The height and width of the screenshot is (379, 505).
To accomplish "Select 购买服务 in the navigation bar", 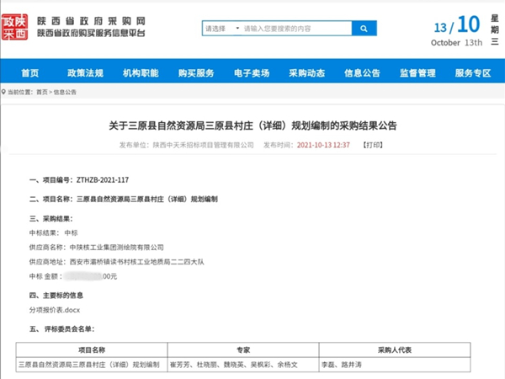I will (x=195, y=72).
